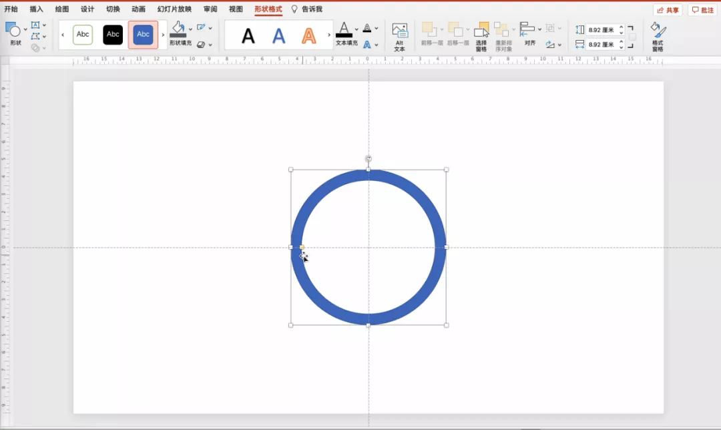Toggle the lock aspect ratio checkbox
This screenshot has height=430, width=721.
[633, 37]
